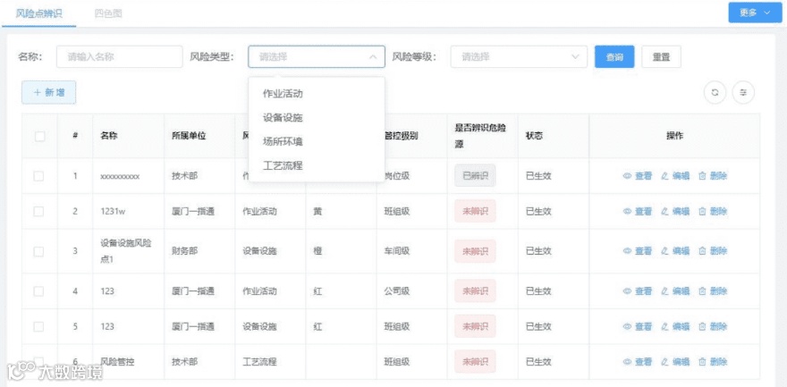Focus the 名称 input field
The image size is (787, 387).
pyautogui.click(x=120, y=56)
